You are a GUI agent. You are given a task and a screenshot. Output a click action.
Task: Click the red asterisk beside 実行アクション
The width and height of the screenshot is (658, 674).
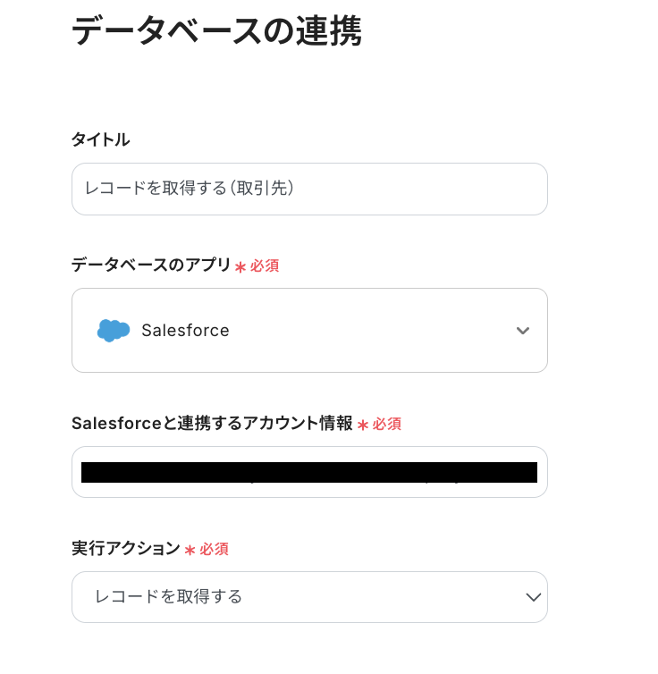point(190,551)
